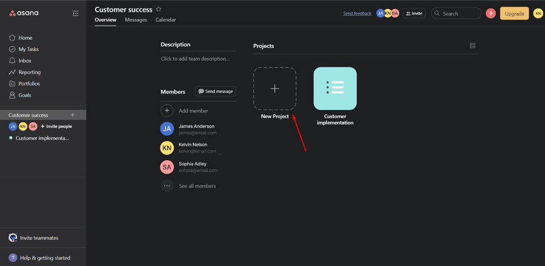Click Invite people in sidebar

(56, 127)
